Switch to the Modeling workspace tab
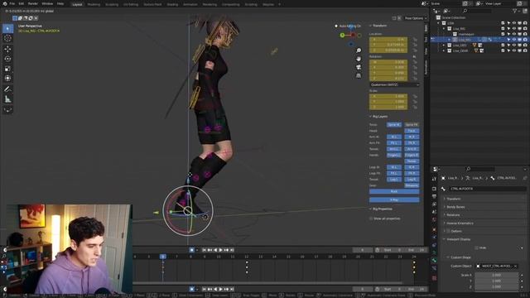The height and width of the screenshot is (298, 530). pyautogui.click(x=94, y=4)
